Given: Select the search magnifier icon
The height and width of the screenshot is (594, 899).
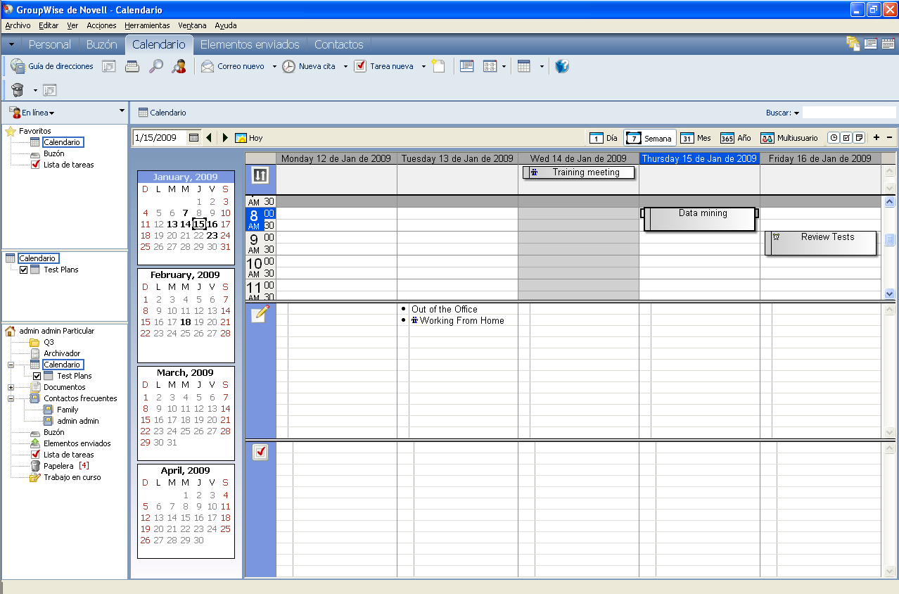Looking at the screenshot, I should 155,65.
